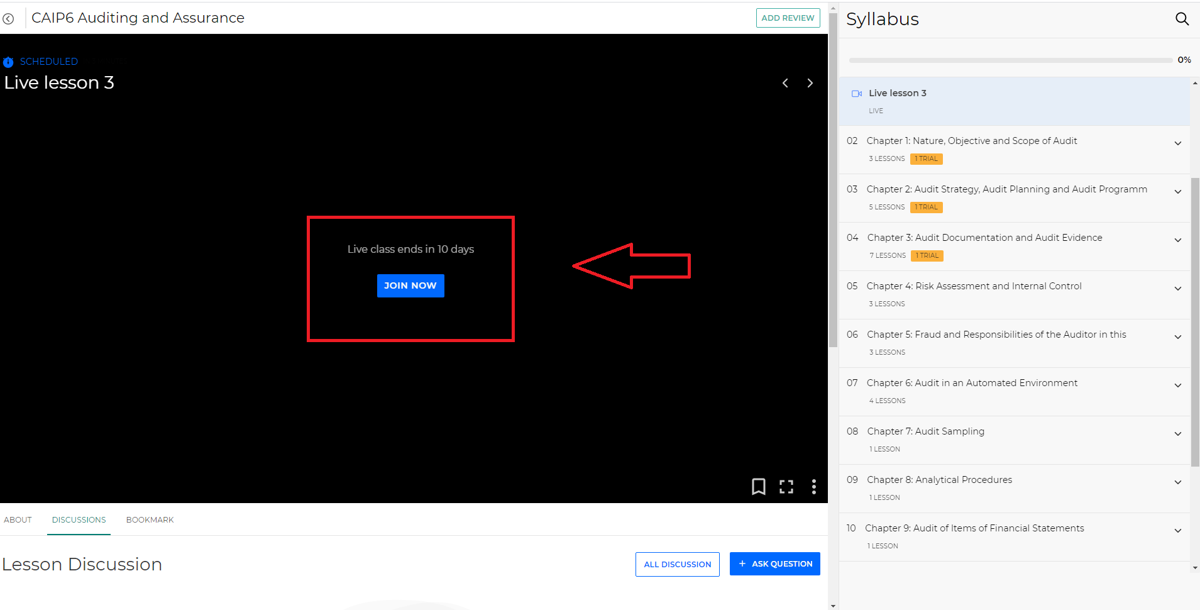Click Ask Question button
The height and width of the screenshot is (610, 1200).
point(774,564)
